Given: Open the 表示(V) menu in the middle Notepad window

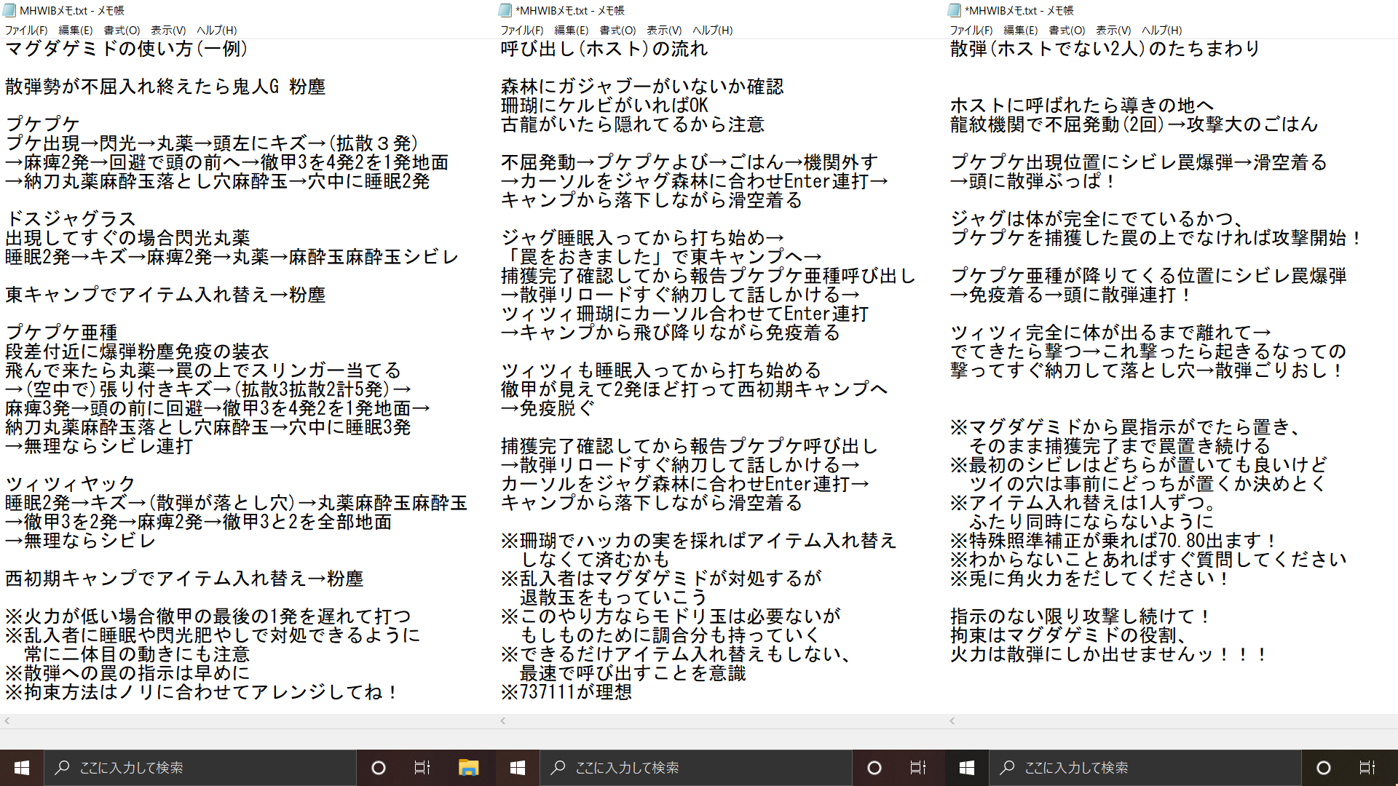Looking at the screenshot, I should 664,31.
